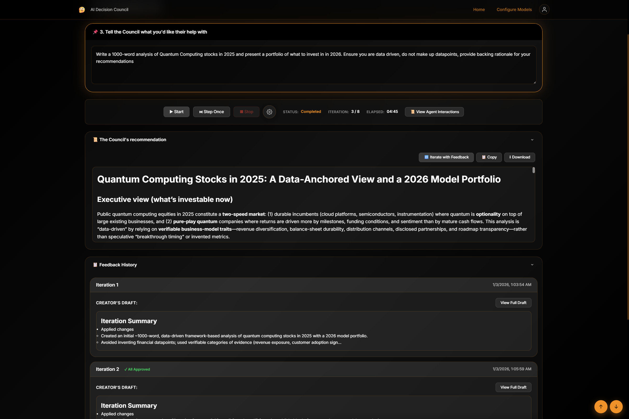Viewport: 629px width, 419px height.
Task: Click the clipboard icon beside Feedback History
Action: (x=95, y=265)
